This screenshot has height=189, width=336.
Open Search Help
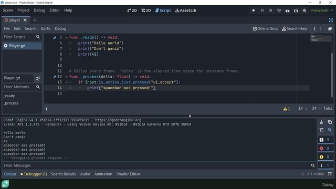click(295, 28)
